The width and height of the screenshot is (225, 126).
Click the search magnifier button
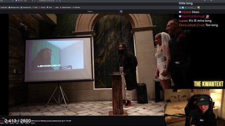tap(121, 12)
